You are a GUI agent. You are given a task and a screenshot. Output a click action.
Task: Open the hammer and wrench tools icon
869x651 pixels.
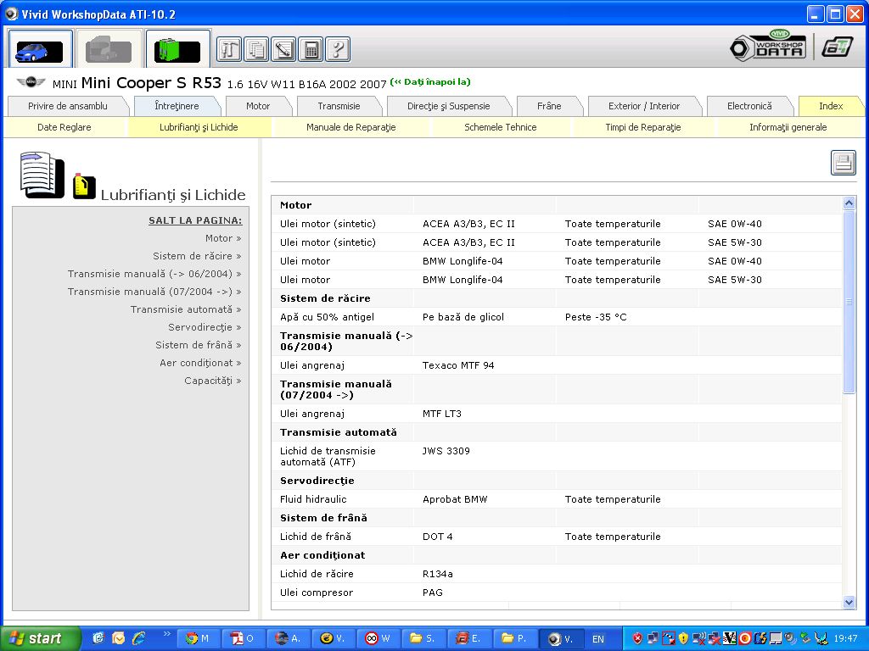[x=229, y=49]
